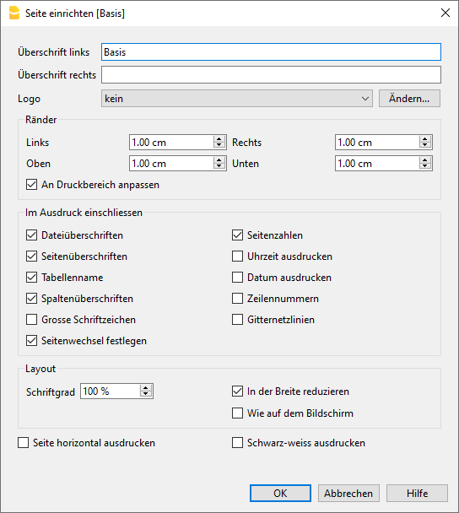
Task: Uncheck the Seitenzahlen checkbox
Action: pos(237,235)
